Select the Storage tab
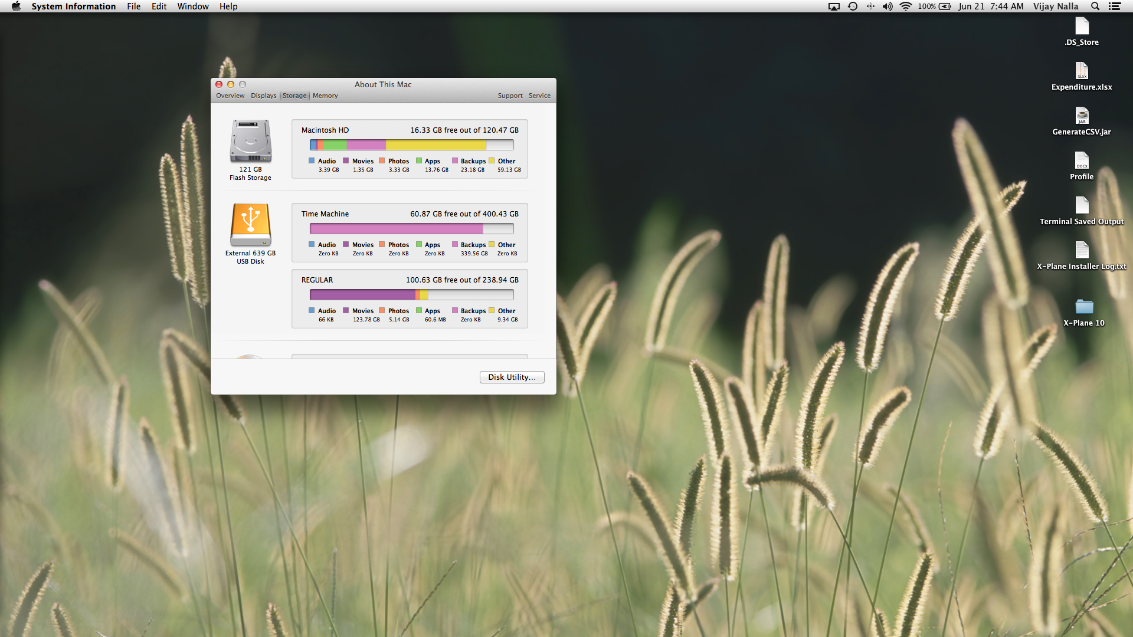 coord(294,96)
